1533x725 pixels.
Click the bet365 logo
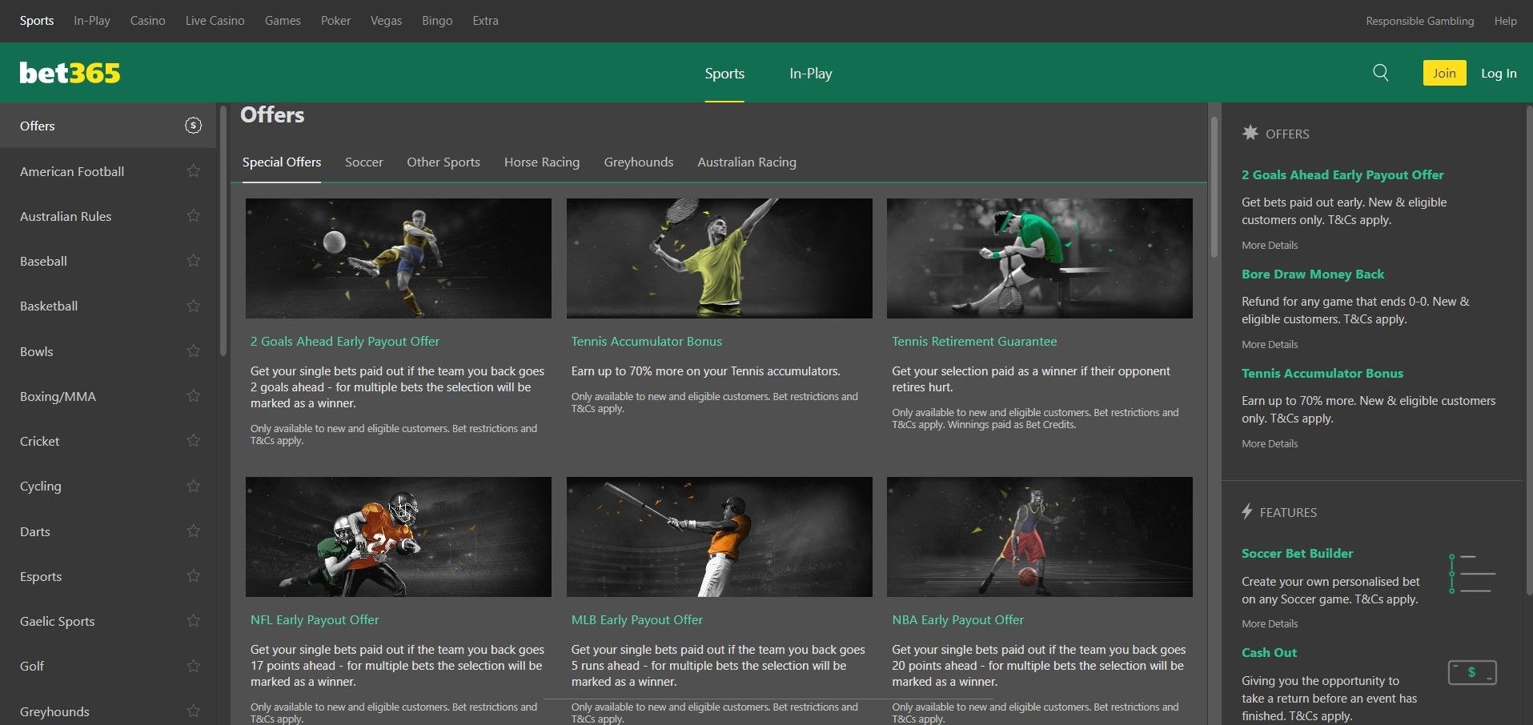click(70, 73)
